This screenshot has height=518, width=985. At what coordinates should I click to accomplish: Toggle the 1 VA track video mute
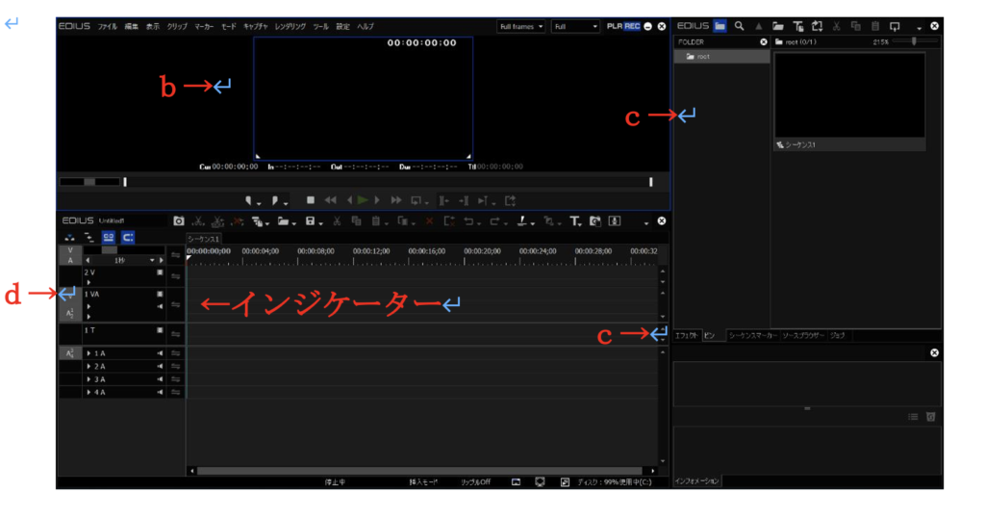(161, 295)
